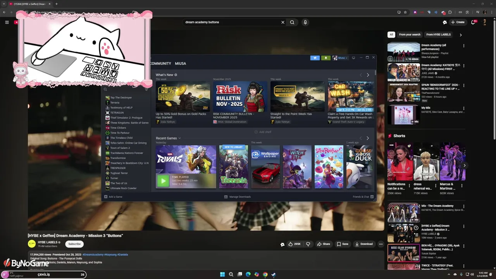Click YouTube search magnifier button
Image resolution: width=496 pixels, height=279 pixels.
(x=292, y=22)
